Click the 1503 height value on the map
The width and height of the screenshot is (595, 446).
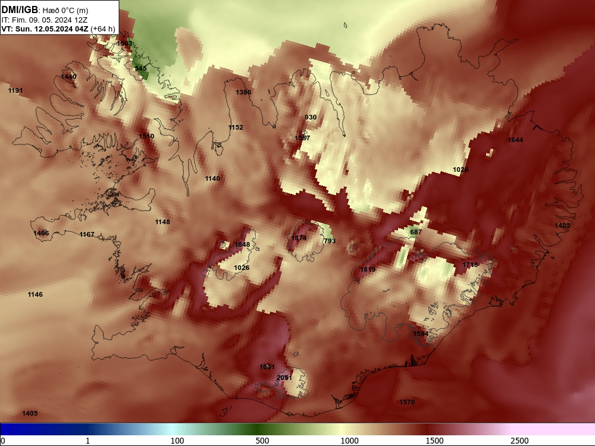(x=124, y=43)
